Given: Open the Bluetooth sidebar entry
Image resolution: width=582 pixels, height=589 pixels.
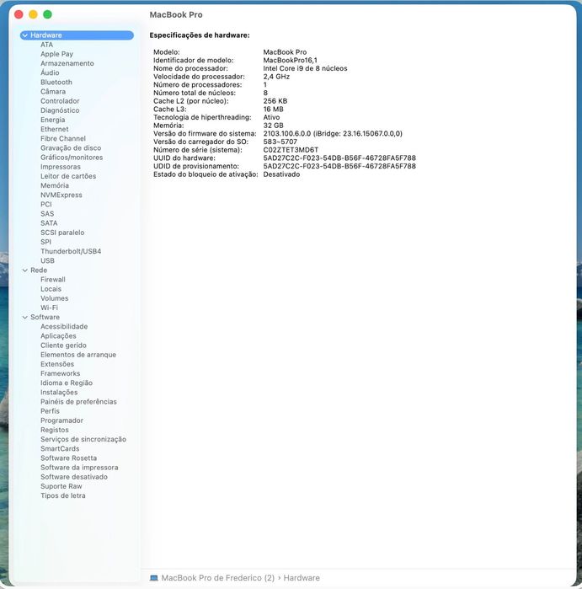Looking at the screenshot, I should (56, 83).
